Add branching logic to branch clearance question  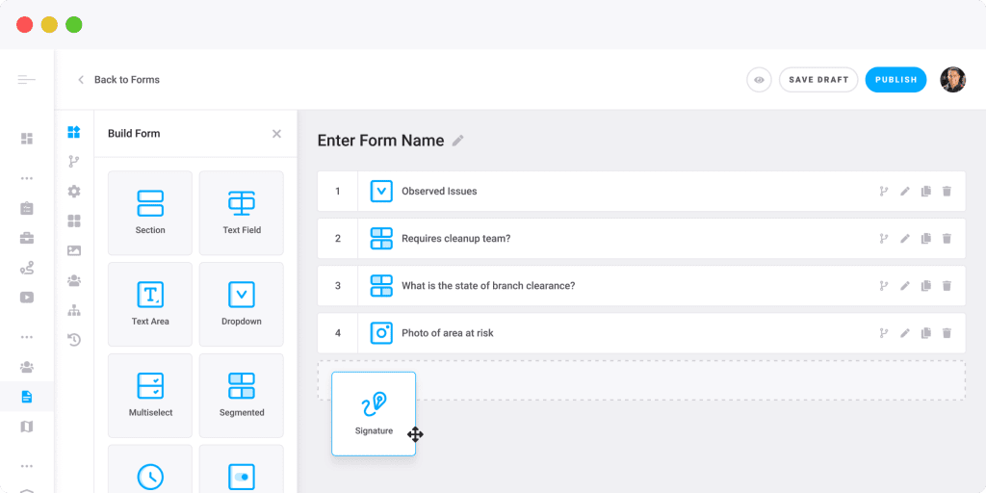pos(884,285)
